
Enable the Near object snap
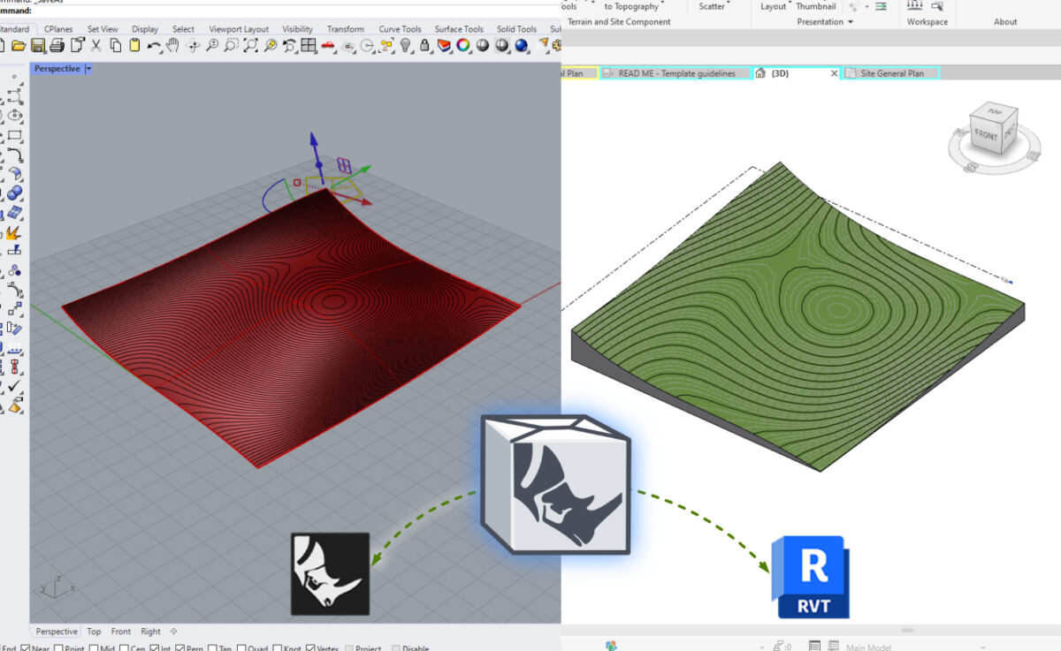[x=25, y=647]
